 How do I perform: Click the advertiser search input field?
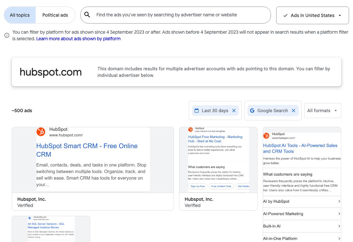(176, 15)
